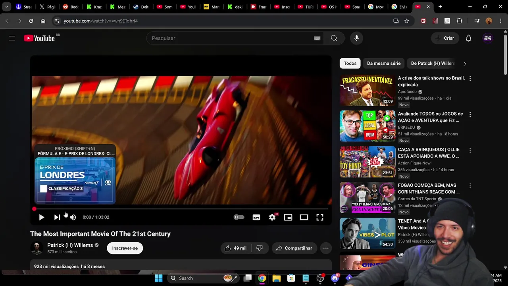Open the account avatar menu
Image resolution: width=508 pixels, height=286 pixels.
(488, 38)
